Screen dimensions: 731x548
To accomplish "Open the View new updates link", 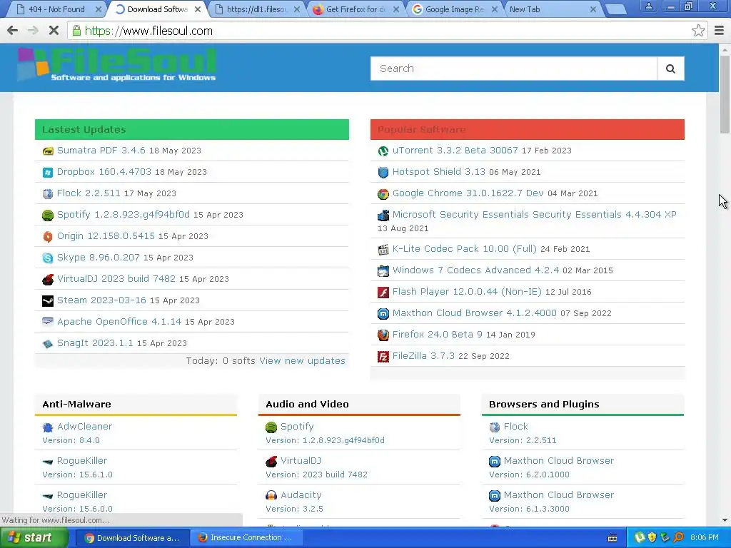I will pyautogui.click(x=302, y=360).
